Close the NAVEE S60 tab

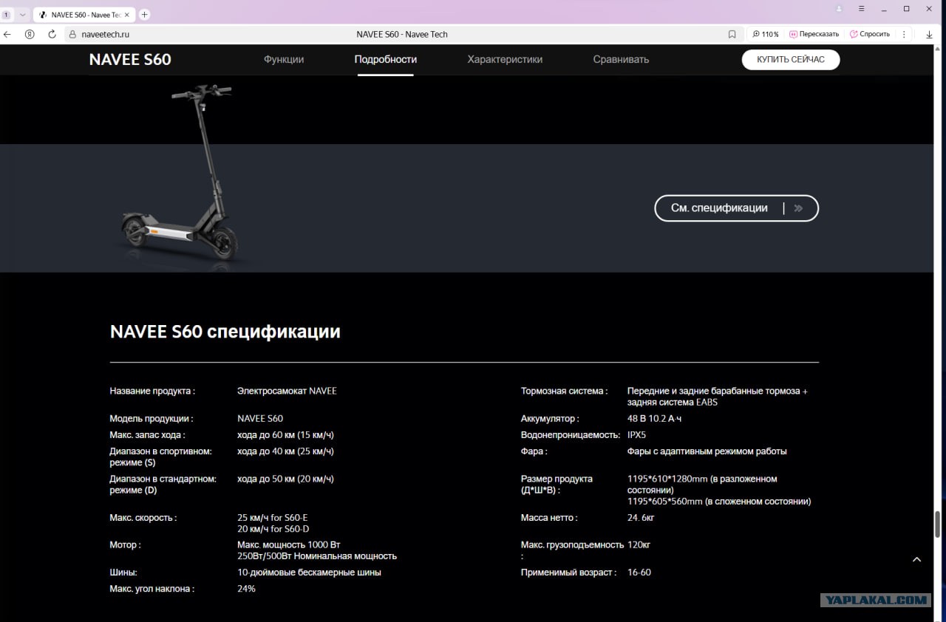(x=127, y=15)
